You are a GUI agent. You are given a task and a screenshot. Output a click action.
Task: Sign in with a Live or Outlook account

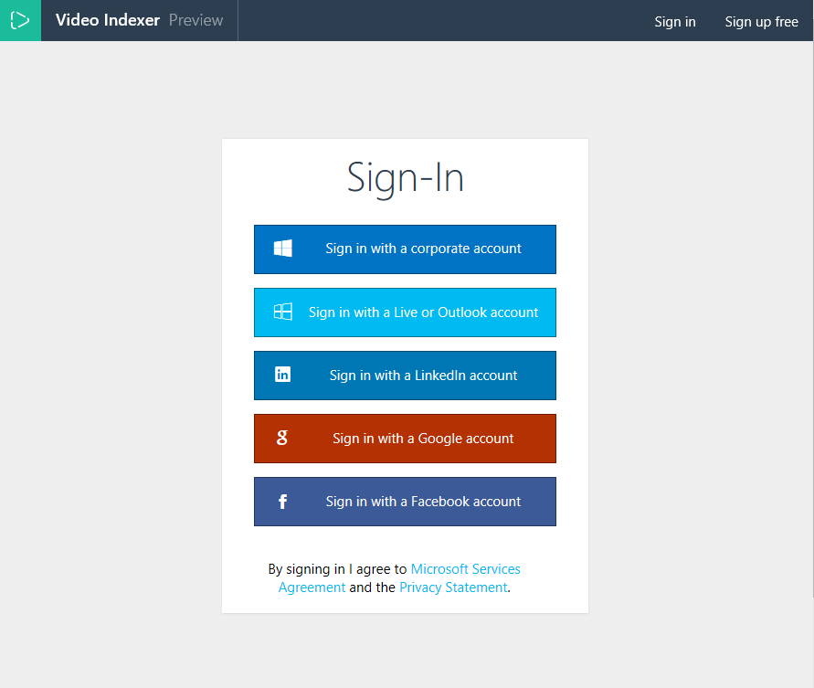tap(405, 312)
